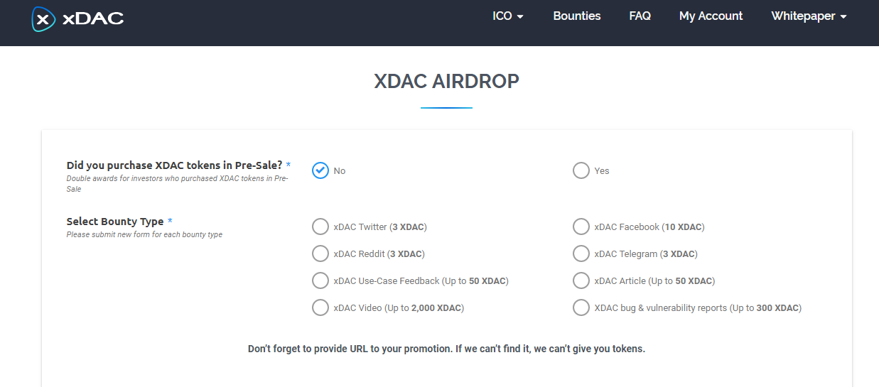Click the Whitepaper caret arrow
Image resolution: width=879 pixels, height=387 pixels.
pos(843,17)
